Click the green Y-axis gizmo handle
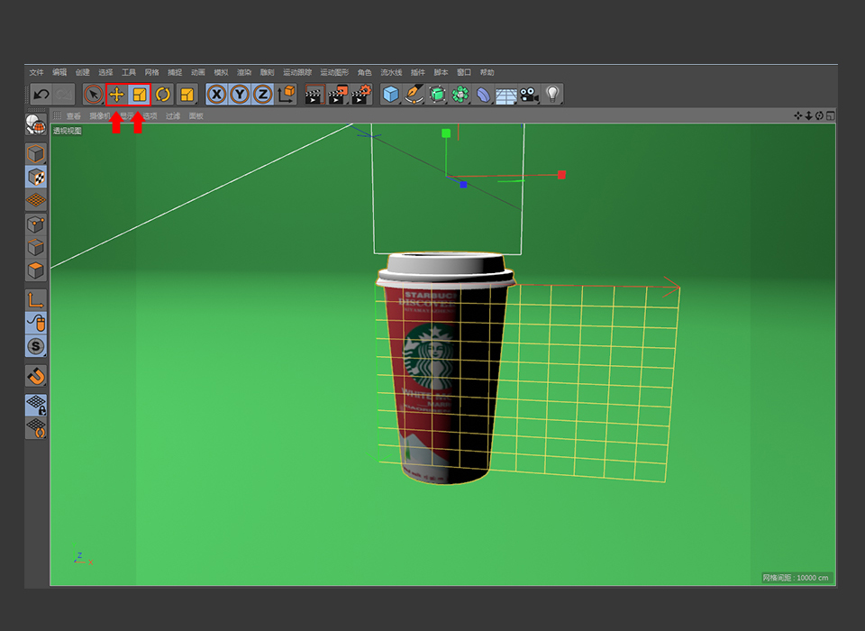The image size is (865, 631). [x=446, y=133]
